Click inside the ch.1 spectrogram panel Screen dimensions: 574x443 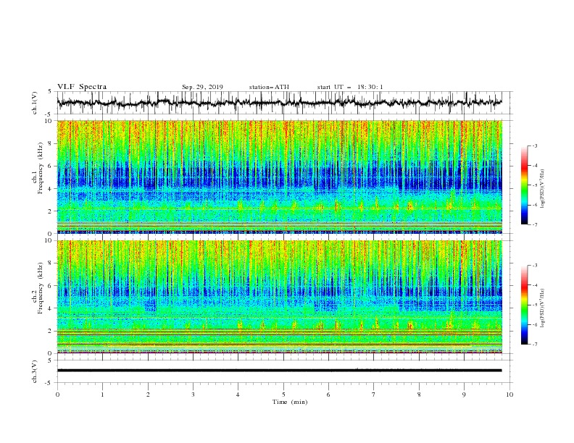(x=280, y=177)
